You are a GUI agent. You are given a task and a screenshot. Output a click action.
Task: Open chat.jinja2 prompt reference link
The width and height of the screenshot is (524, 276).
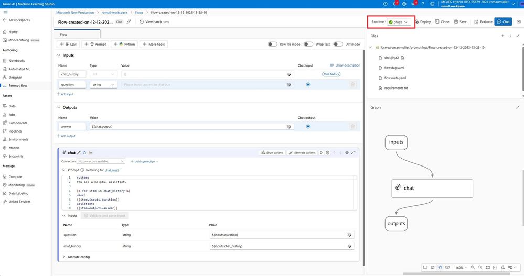click(112, 170)
